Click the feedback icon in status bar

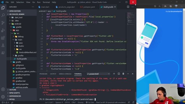tap(129, 103)
